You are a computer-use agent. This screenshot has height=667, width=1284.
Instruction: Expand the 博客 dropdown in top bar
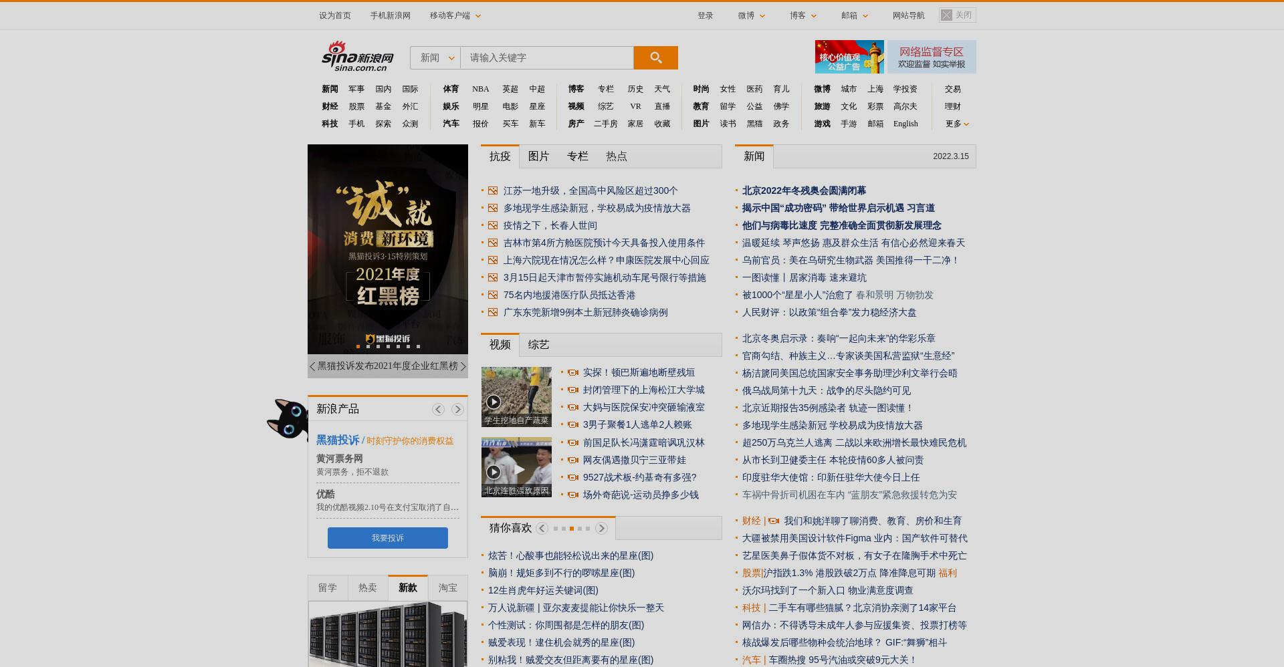click(x=803, y=15)
